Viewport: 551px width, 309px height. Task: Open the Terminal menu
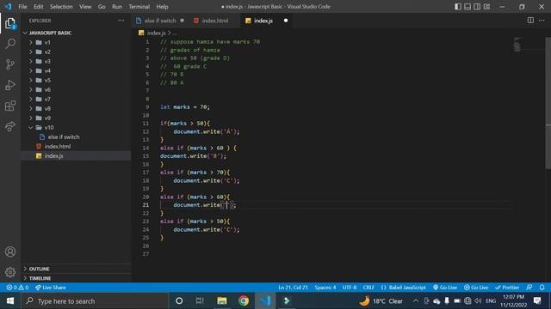[x=139, y=7]
